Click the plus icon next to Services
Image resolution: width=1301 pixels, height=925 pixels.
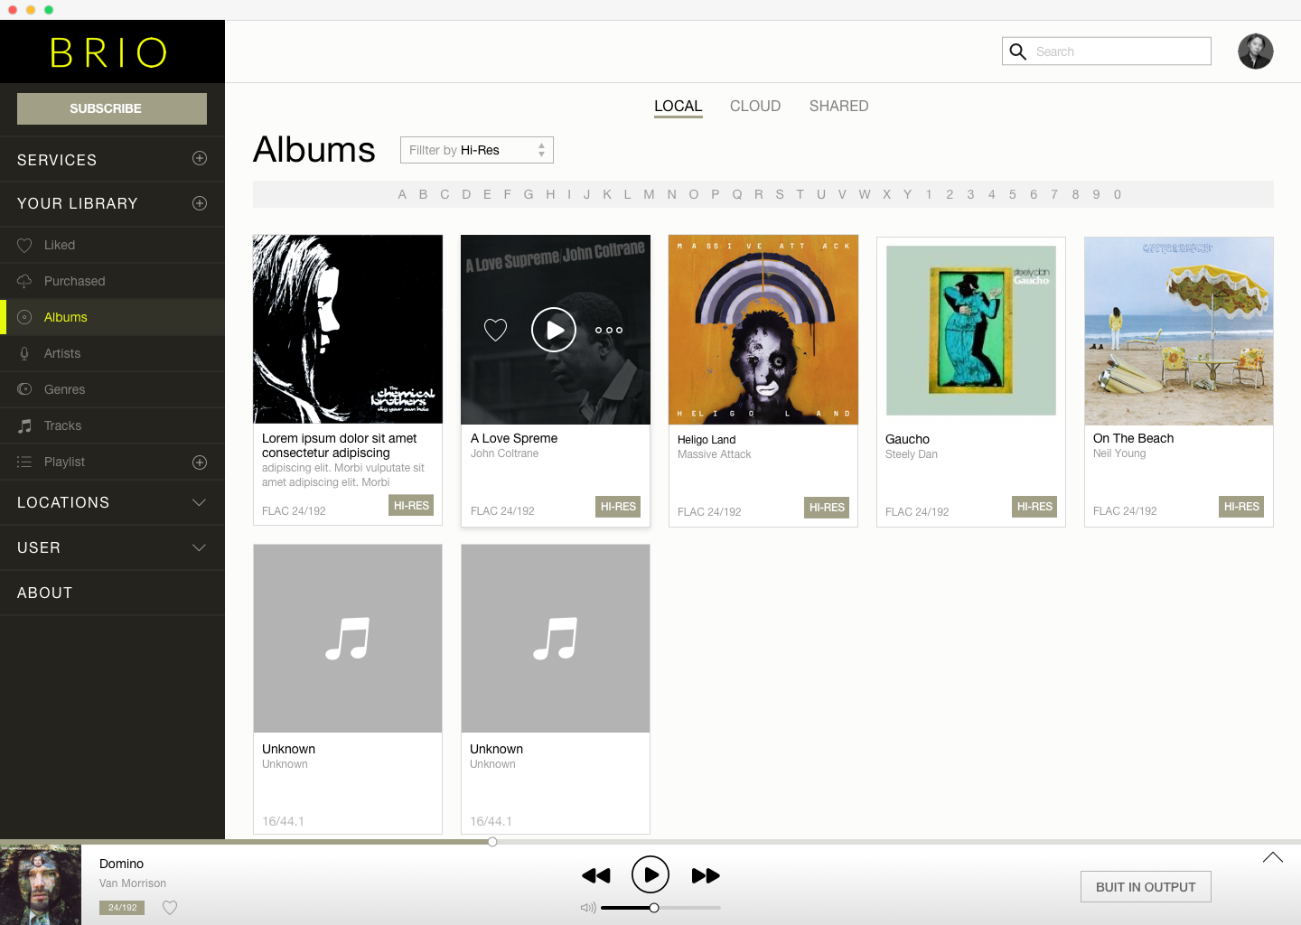click(x=200, y=159)
